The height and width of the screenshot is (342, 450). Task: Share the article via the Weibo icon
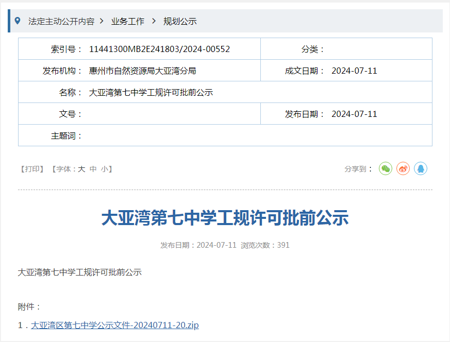tap(403, 168)
